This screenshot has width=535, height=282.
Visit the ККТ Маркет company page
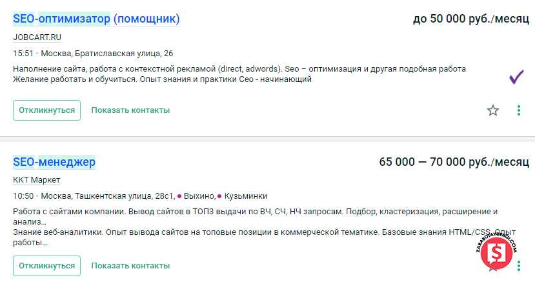36,179
